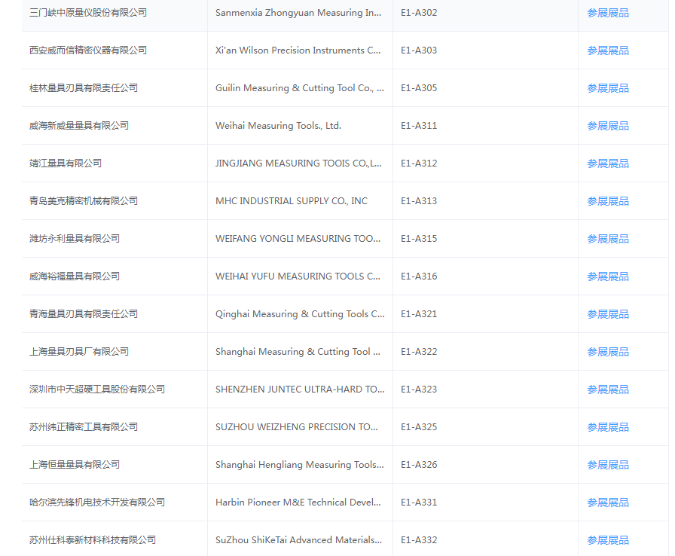Select company name 威海裕福量具有限公司
The image size is (675, 556).
pos(75,276)
